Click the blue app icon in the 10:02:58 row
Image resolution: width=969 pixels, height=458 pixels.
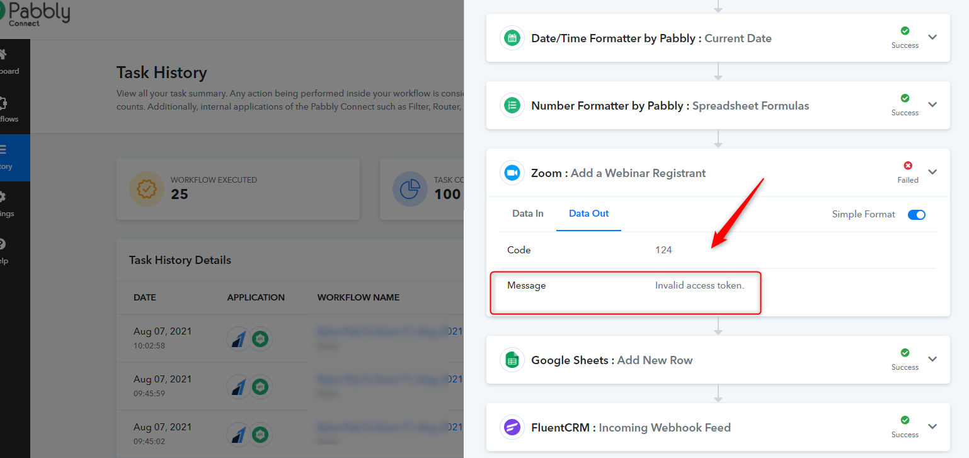[238, 338]
